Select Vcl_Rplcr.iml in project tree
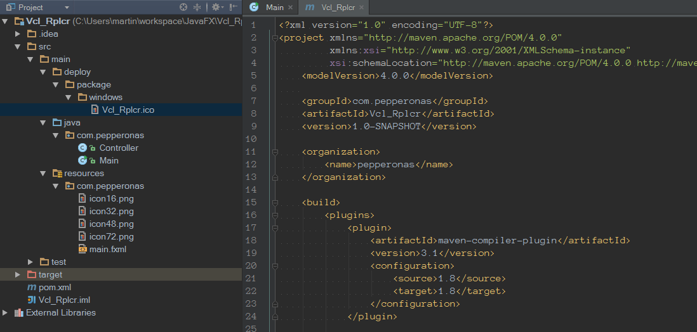 (x=63, y=300)
